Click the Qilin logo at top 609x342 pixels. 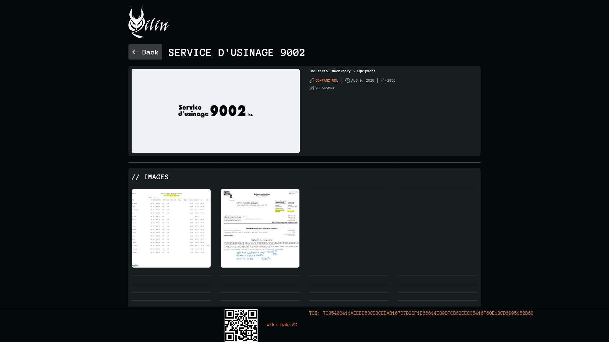point(148,22)
